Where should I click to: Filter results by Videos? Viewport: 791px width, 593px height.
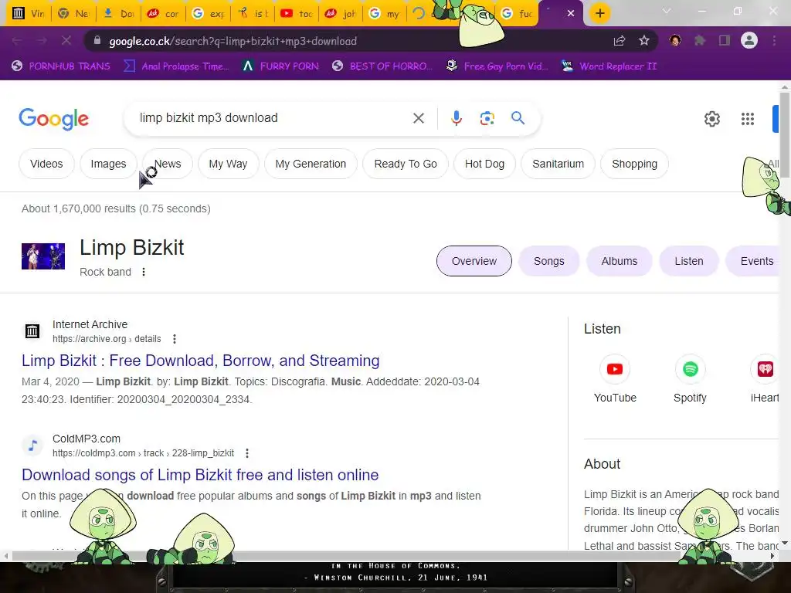point(46,164)
